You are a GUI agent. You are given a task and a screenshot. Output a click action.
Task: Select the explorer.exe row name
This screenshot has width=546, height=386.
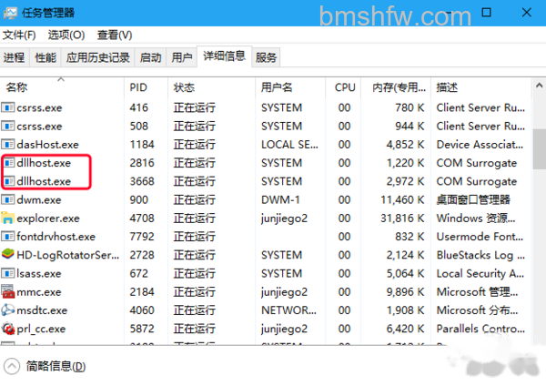pos(48,218)
